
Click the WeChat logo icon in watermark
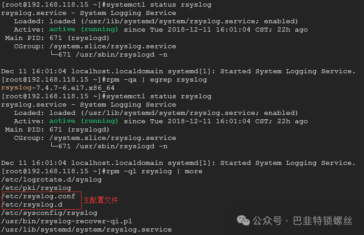pos(243,221)
